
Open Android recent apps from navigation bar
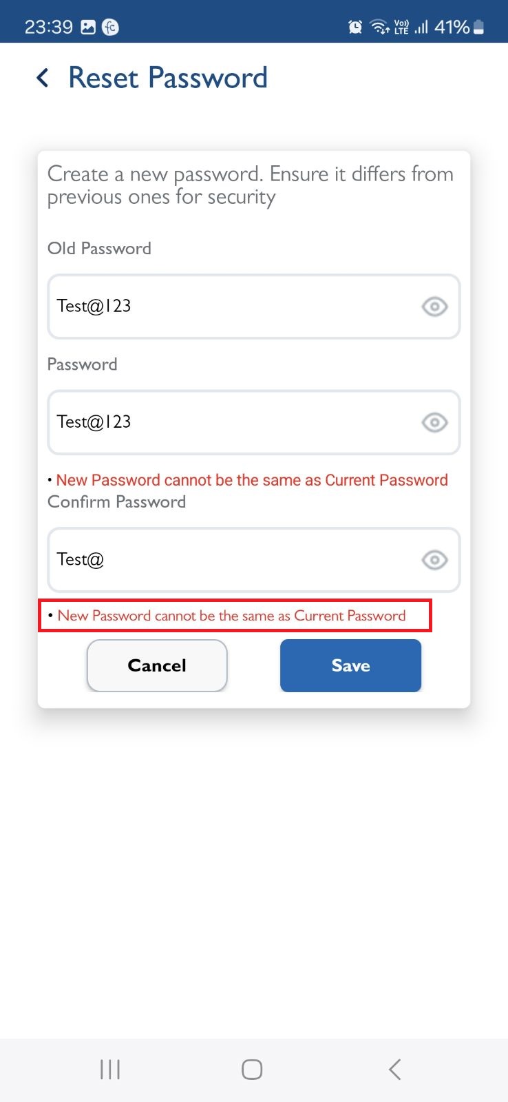coord(110,1070)
